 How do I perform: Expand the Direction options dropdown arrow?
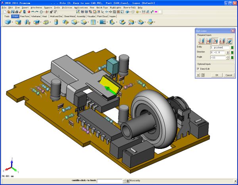pos(228,52)
